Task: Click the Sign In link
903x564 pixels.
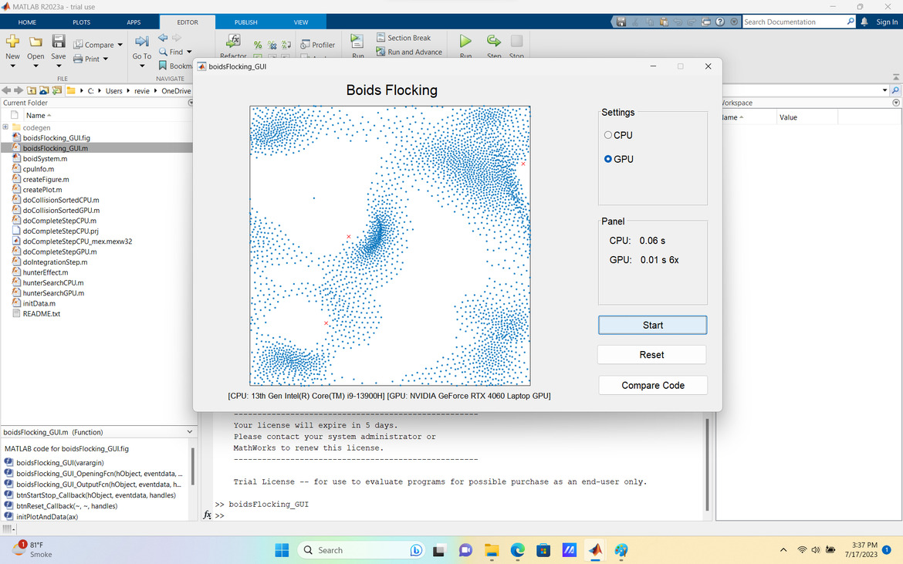Action: pos(887,22)
